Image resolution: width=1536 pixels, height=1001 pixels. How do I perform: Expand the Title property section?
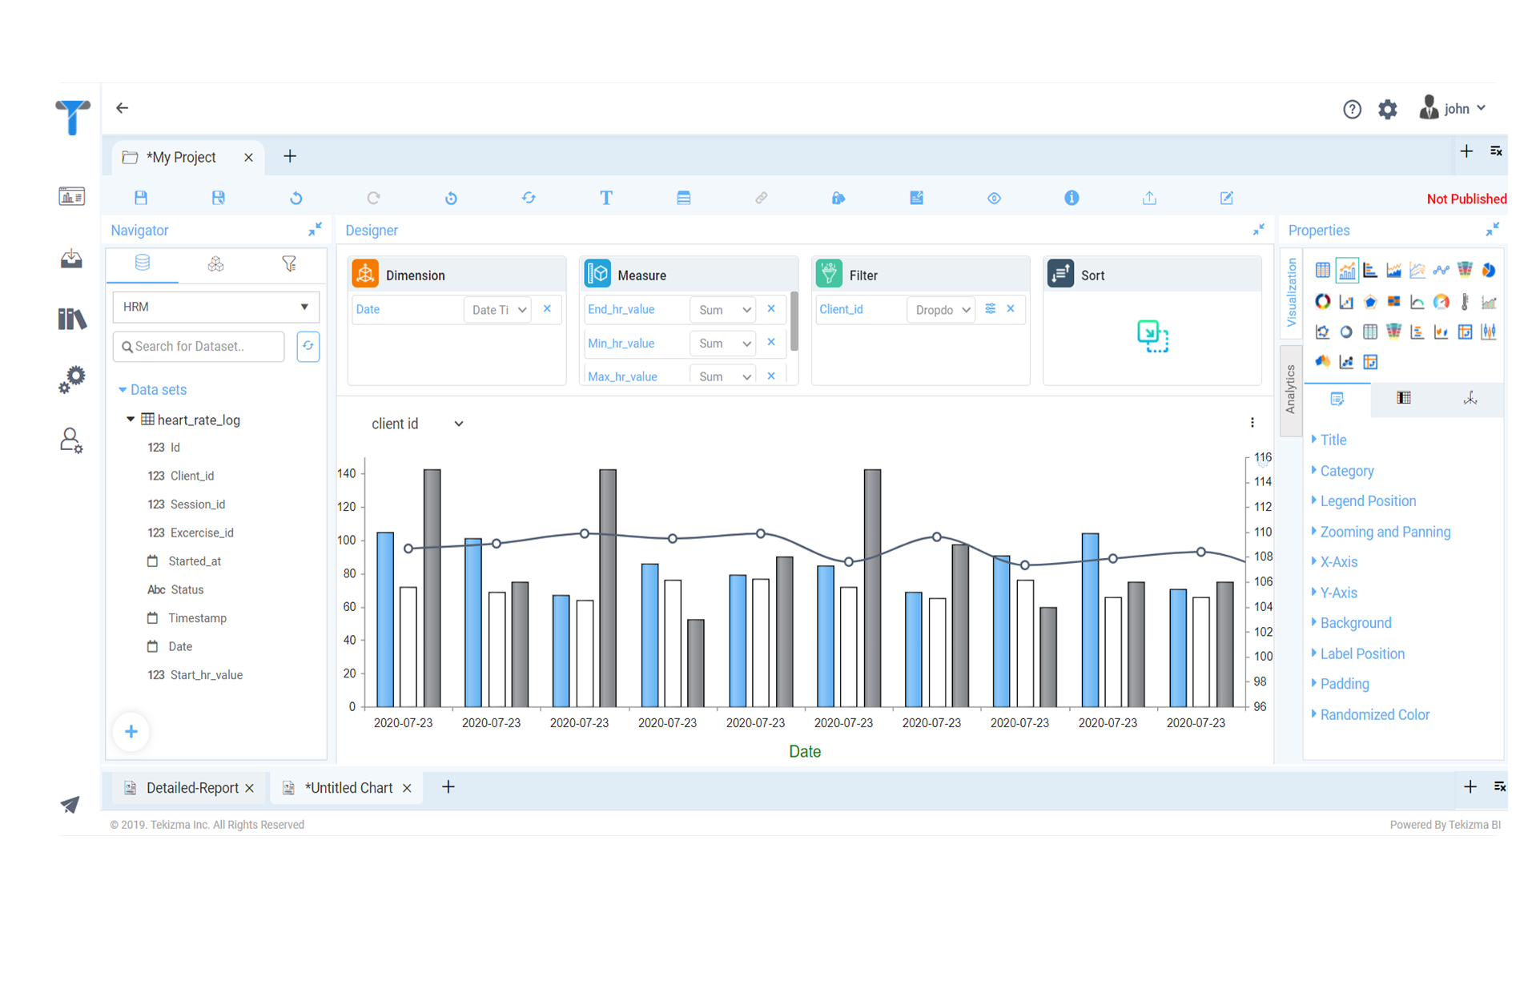point(1333,440)
